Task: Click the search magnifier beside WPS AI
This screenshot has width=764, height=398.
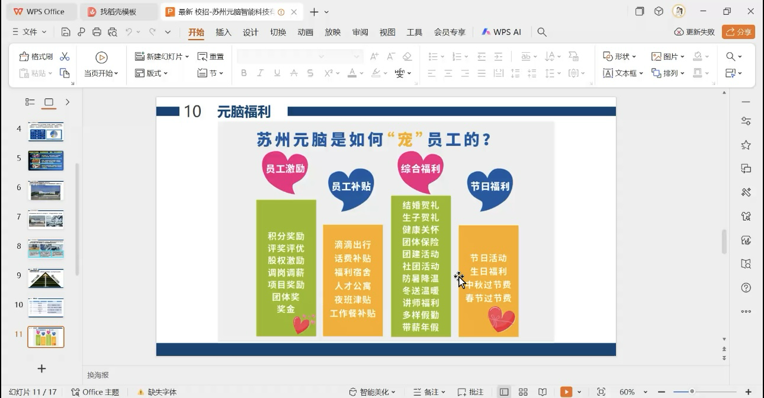Action: tap(541, 32)
